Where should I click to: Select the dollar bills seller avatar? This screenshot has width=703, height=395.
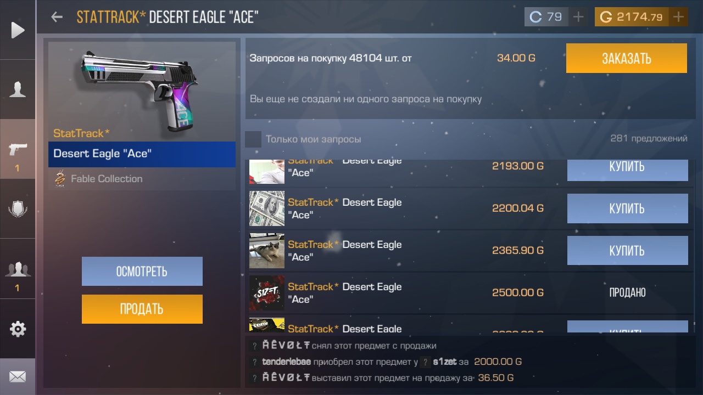coord(267,208)
